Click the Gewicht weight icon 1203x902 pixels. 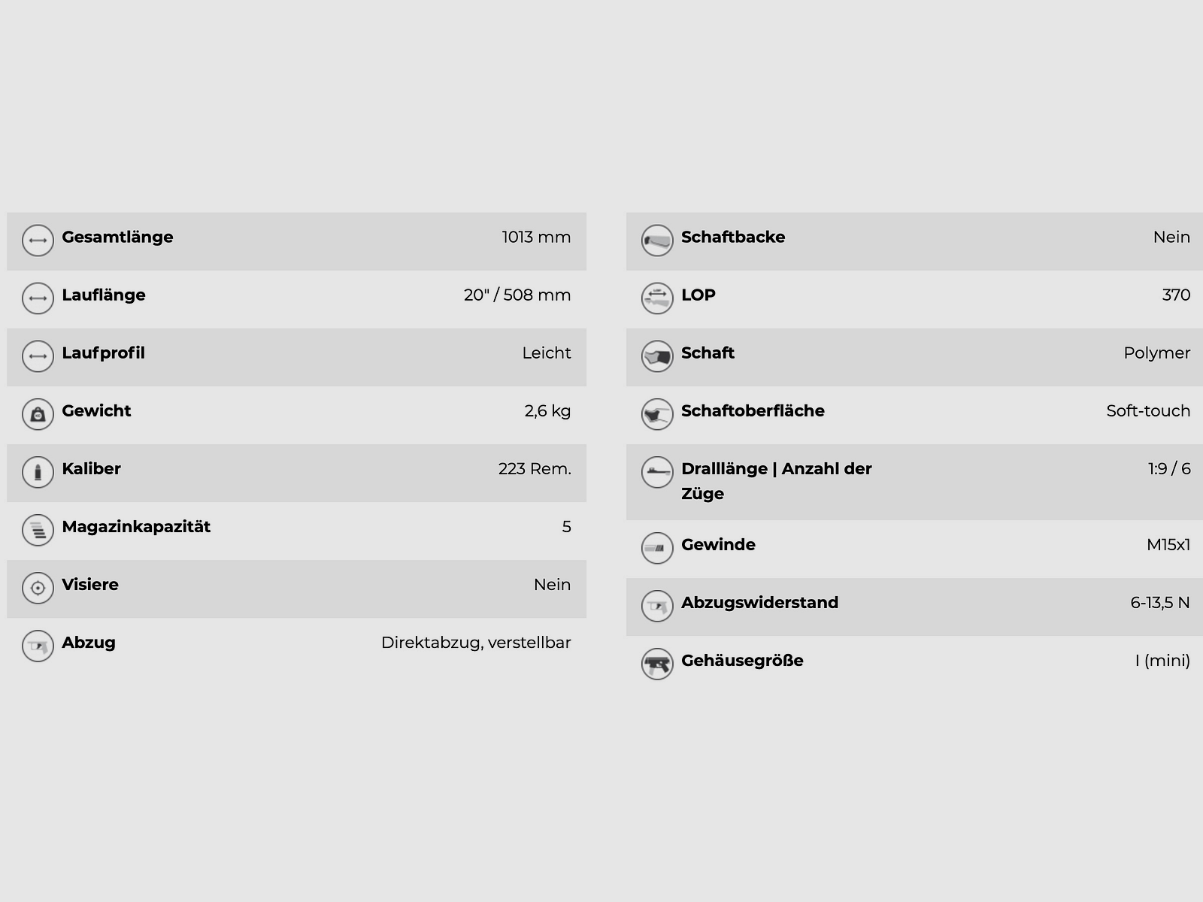tap(38, 414)
